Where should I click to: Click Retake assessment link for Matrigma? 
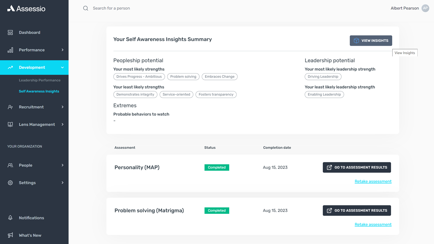coord(373,224)
